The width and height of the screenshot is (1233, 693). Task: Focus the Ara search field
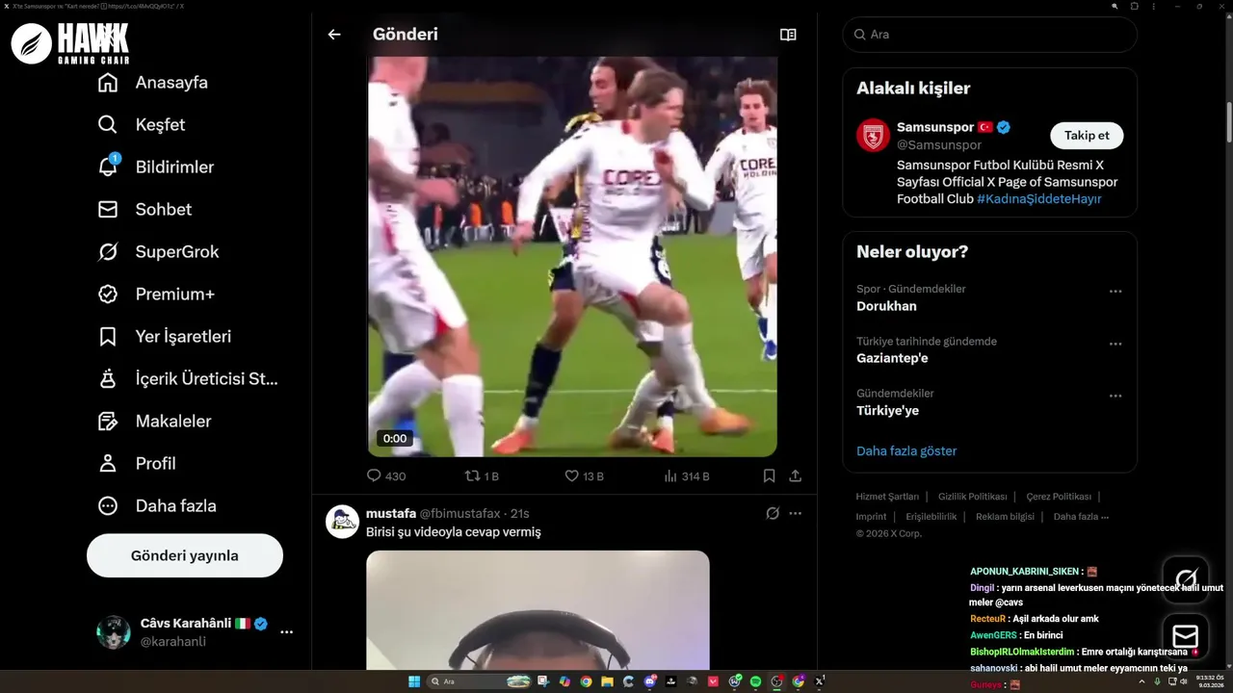(x=990, y=35)
